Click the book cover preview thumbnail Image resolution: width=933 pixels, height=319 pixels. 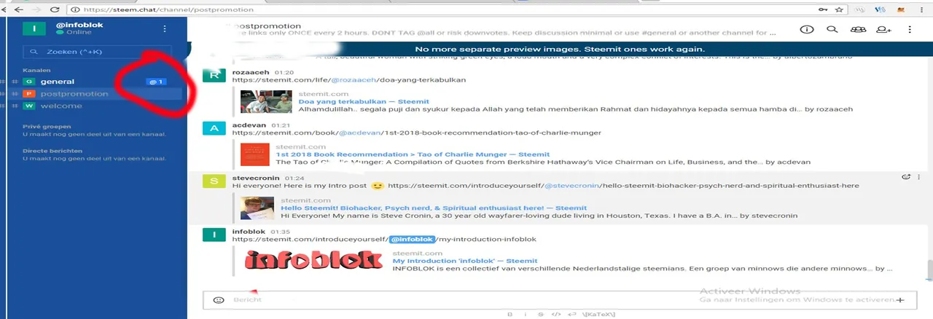(255, 155)
